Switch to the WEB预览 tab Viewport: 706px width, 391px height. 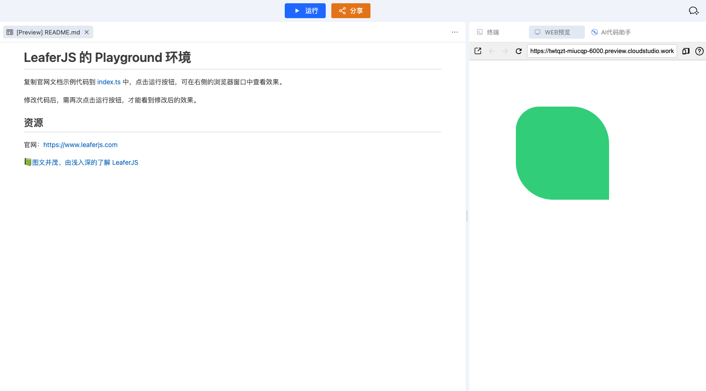(x=556, y=32)
